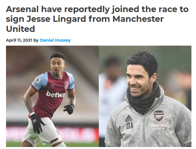Click the April 11, 2021 publish date
The width and height of the screenshot is (196, 149).
pos(19,40)
